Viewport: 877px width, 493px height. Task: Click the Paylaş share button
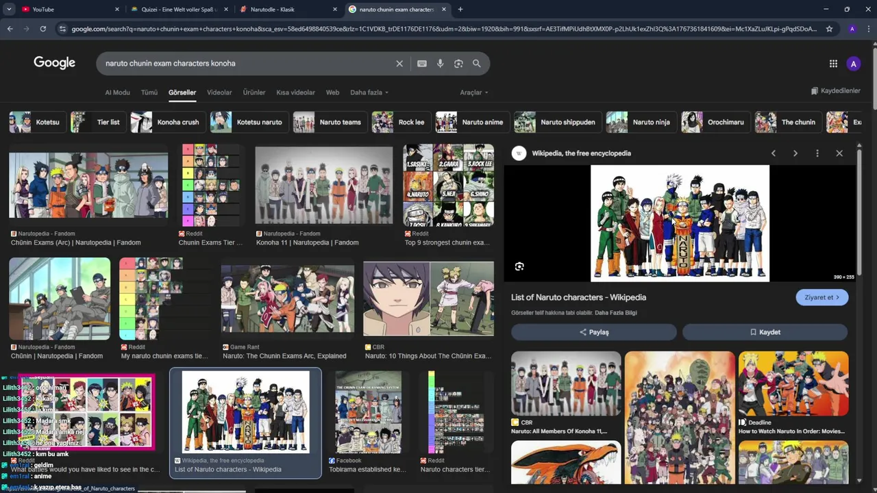point(594,332)
